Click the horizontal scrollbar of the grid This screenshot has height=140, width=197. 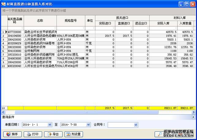[x=92, y=112]
